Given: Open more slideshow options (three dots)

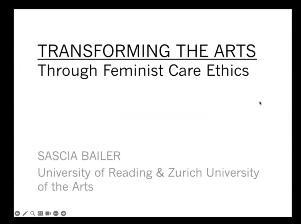Looking at the screenshot, I should 56,213.
